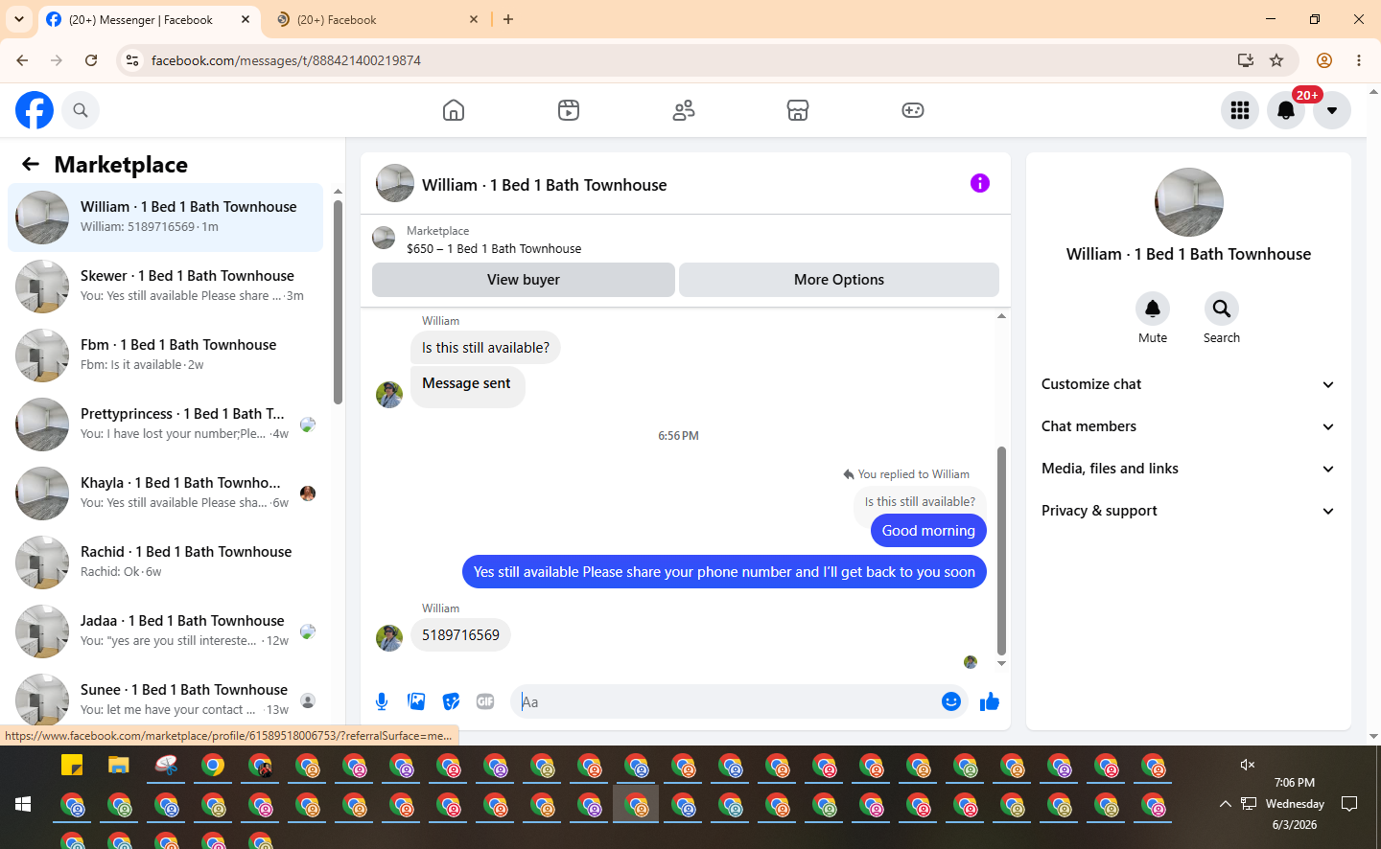Open Fbm 1 Bed 1 Bath Townhouse chat

(x=165, y=356)
